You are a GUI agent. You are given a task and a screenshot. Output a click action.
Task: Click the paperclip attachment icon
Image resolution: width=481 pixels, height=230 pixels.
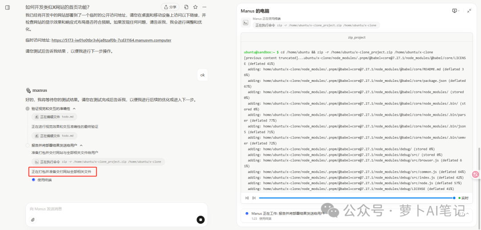pyautogui.click(x=33, y=219)
